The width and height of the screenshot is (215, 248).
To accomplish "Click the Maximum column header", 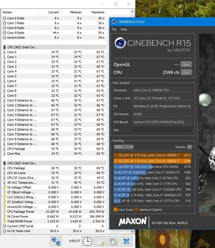I will point(98,12).
